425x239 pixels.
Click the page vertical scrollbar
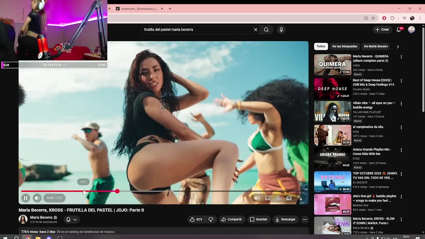423,69
